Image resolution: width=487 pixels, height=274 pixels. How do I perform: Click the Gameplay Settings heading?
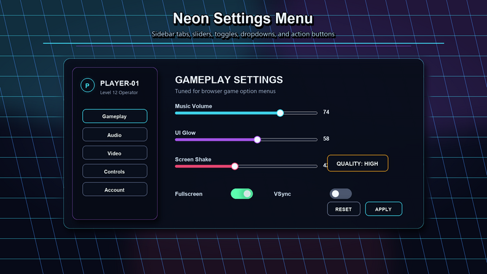coord(229,80)
